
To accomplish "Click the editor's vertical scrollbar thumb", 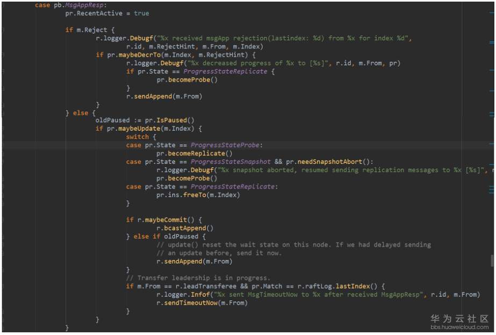I will (x=492, y=261).
